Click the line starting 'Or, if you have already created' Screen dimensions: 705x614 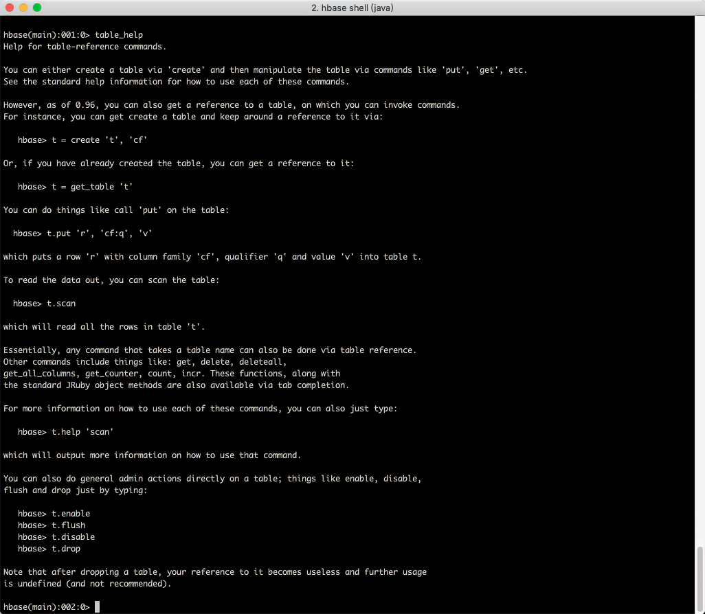point(179,163)
